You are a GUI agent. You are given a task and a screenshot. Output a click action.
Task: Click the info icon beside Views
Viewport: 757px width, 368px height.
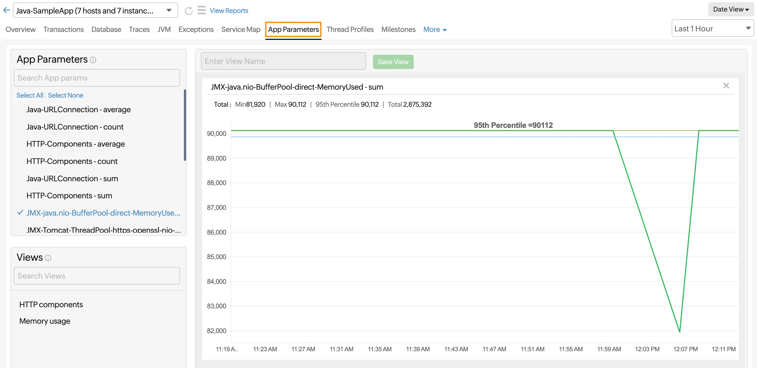point(48,258)
